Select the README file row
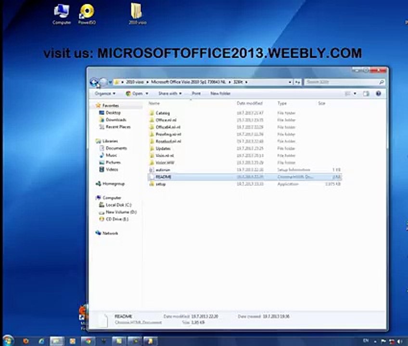 click(244, 177)
